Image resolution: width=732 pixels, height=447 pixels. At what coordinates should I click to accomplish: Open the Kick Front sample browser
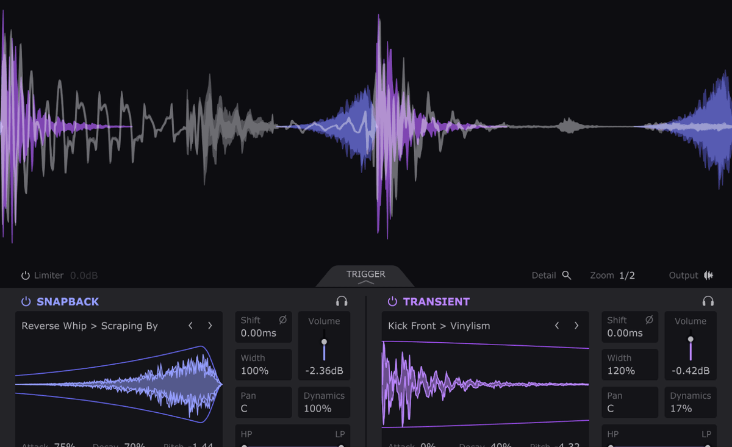(439, 326)
